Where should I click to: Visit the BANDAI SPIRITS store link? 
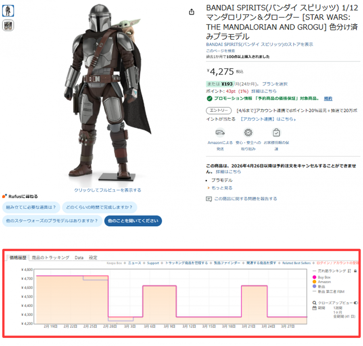pyautogui.click(x=259, y=44)
